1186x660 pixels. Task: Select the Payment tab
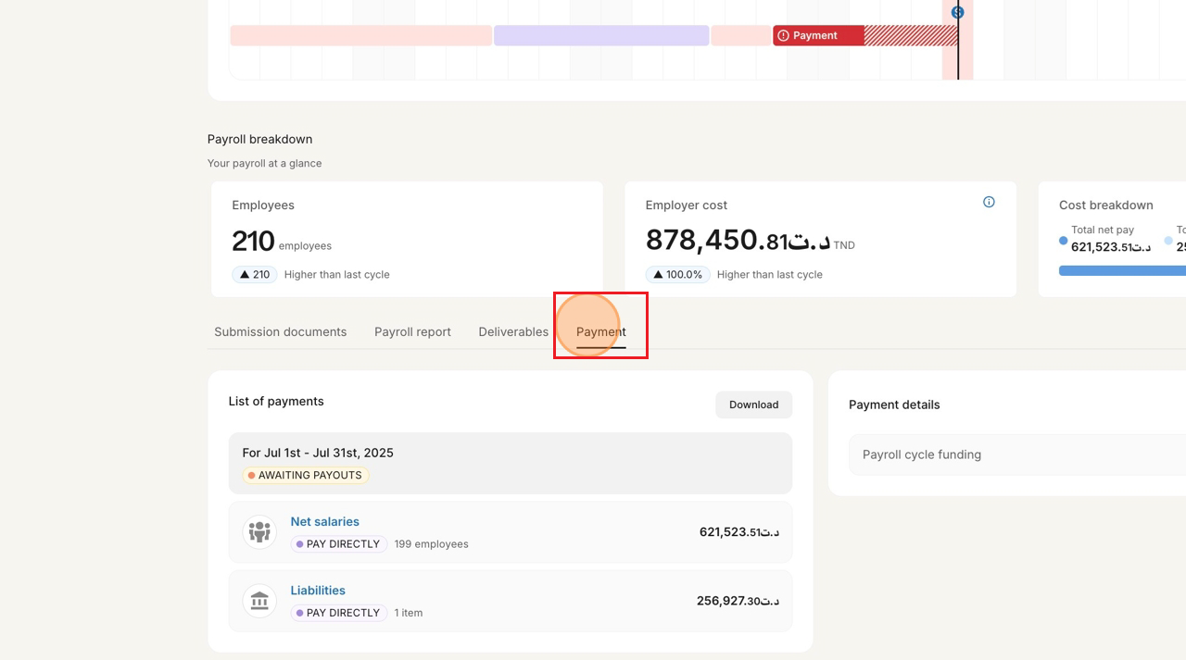click(600, 332)
